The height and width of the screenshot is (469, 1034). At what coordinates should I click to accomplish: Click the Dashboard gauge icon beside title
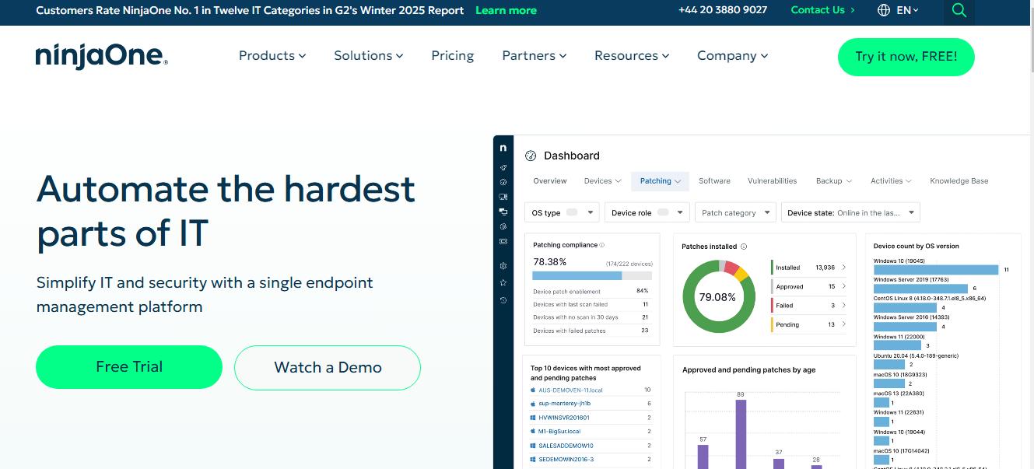(x=531, y=156)
